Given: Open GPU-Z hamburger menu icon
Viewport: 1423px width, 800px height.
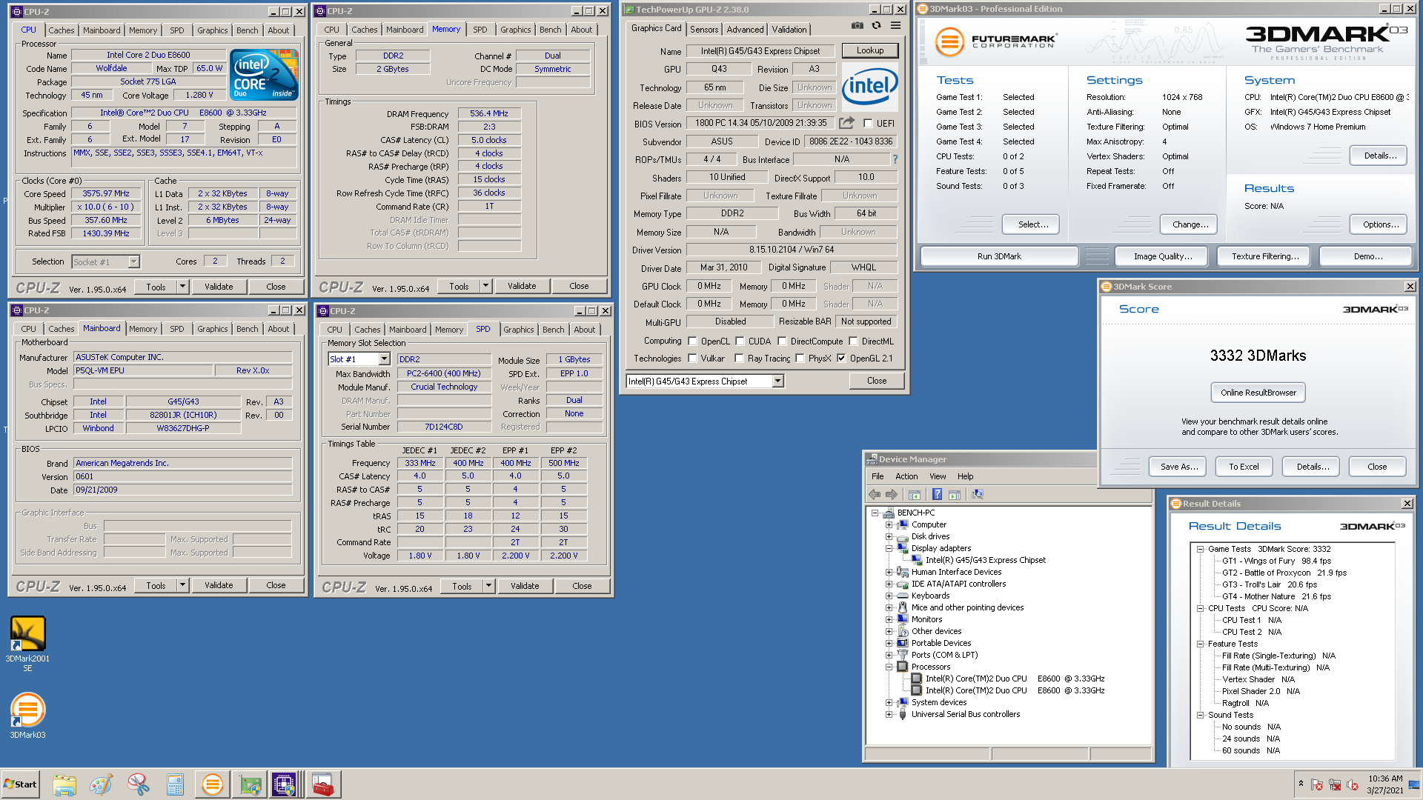Looking at the screenshot, I should (895, 25).
